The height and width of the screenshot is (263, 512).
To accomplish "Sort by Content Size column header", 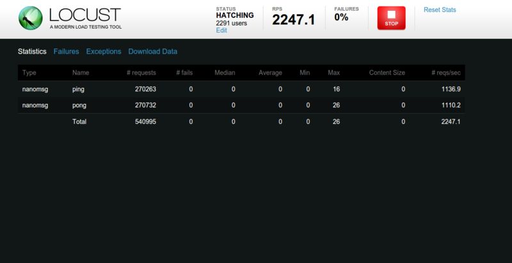I will (x=387, y=73).
